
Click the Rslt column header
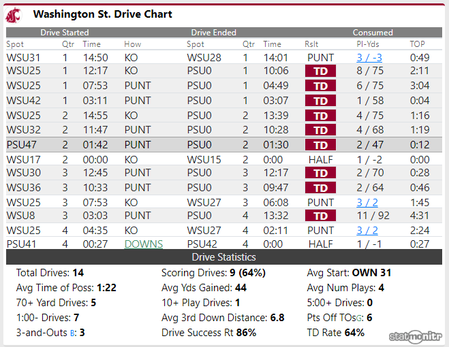[311, 44]
